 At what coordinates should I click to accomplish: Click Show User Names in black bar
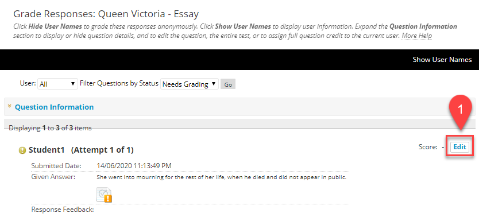point(442,60)
